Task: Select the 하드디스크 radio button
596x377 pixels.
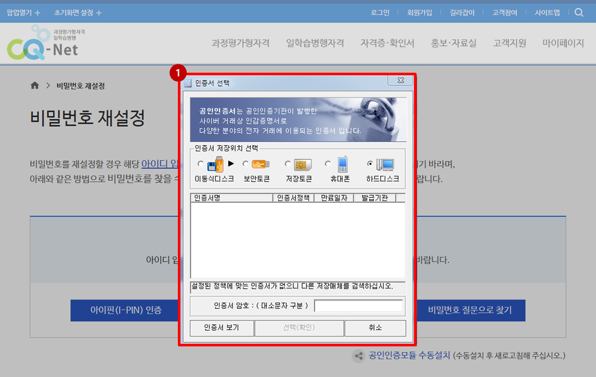Action: point(370,164)
